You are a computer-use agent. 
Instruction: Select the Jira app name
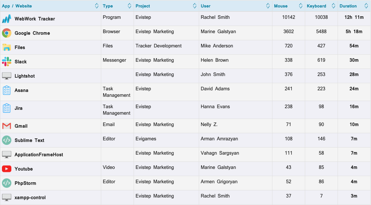point(18,108)
